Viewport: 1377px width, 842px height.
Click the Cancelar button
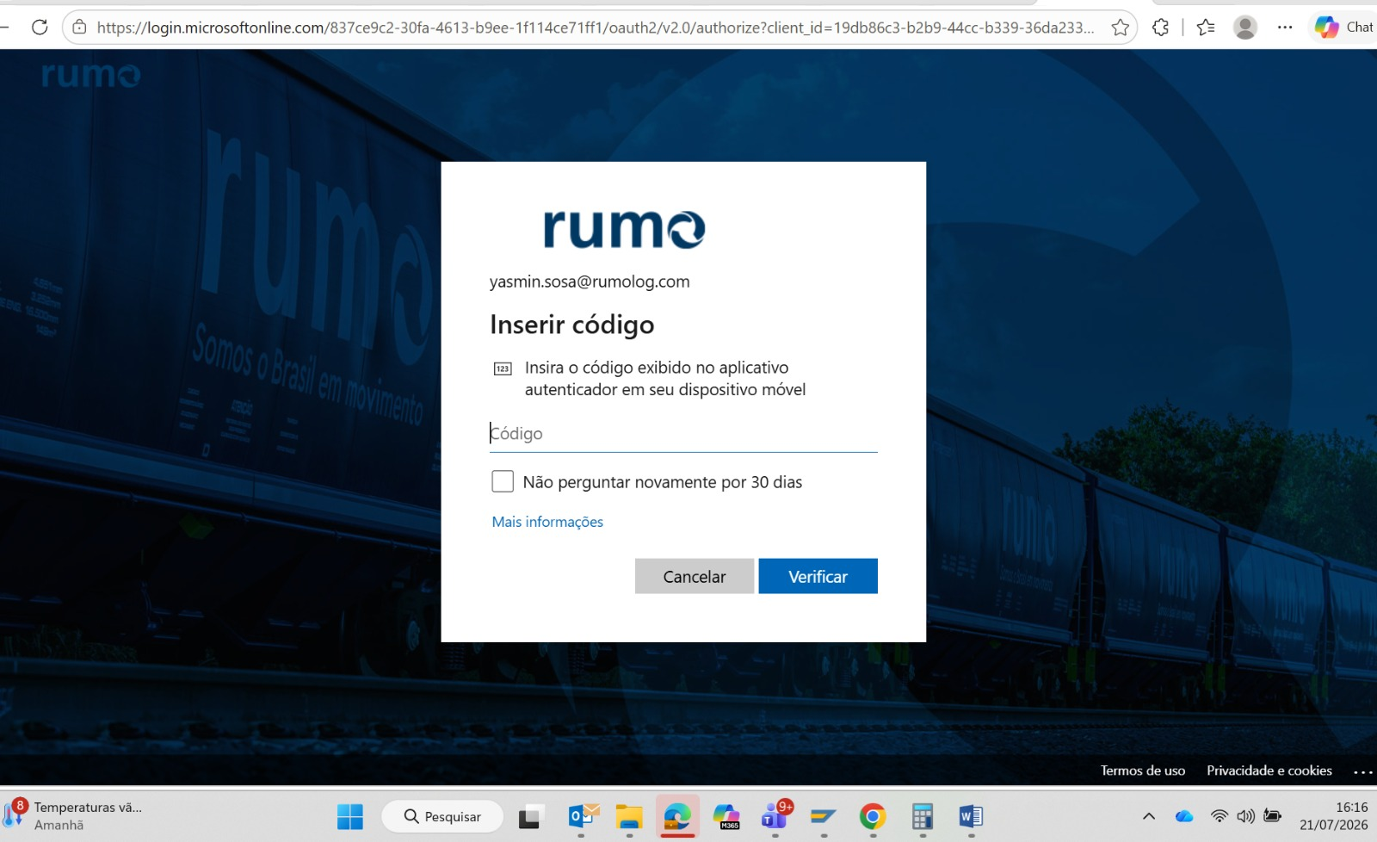click(x=695, y=576)
